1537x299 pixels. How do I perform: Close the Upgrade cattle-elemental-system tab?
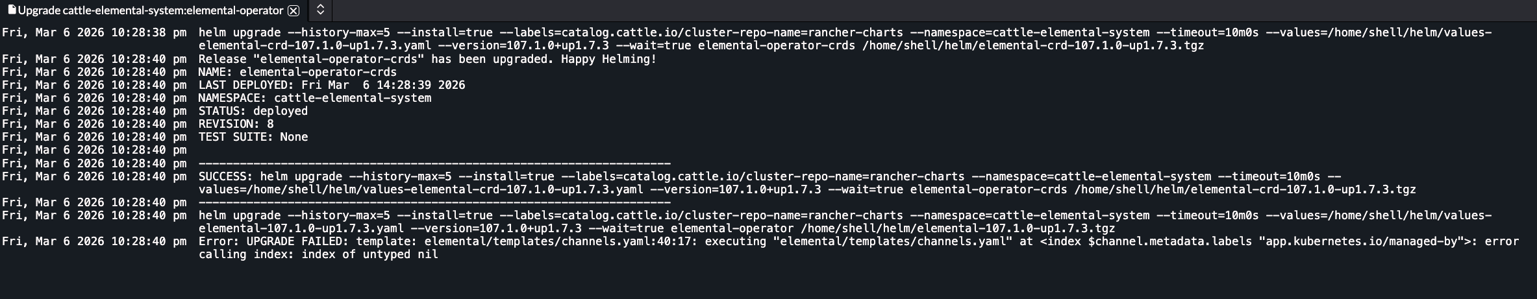click(x=294, y=11)
